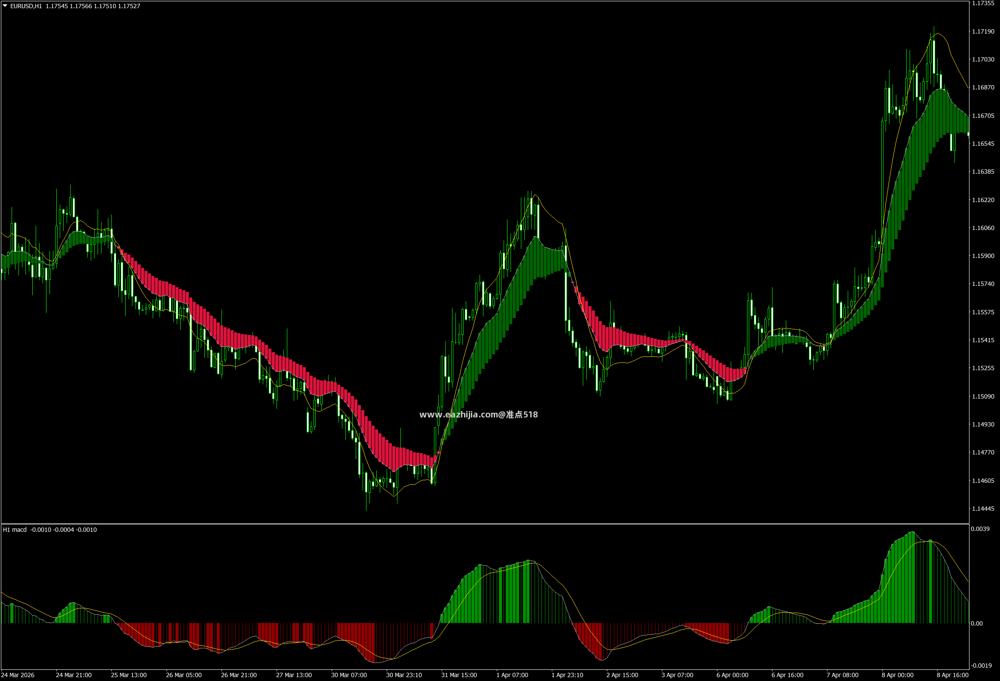Select the 1.15900 price scale label

[x=983, y=256]
